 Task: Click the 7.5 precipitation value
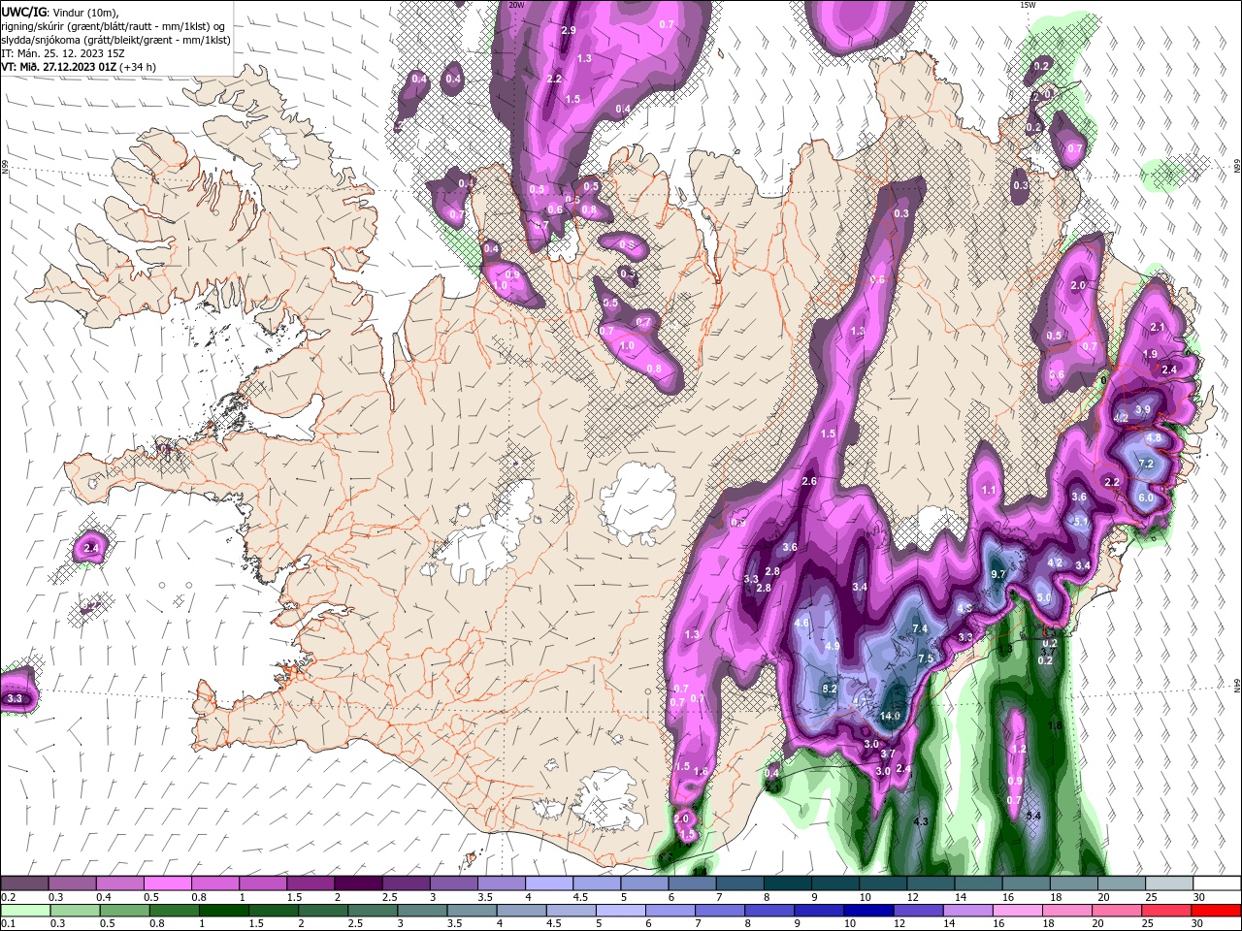click(x=926, y=658)
